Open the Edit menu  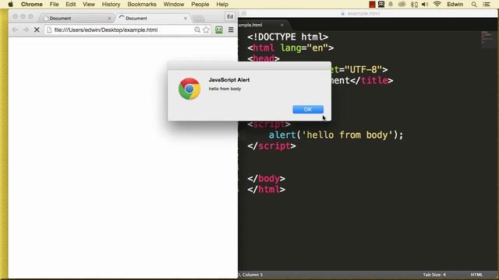pos(70,4)
